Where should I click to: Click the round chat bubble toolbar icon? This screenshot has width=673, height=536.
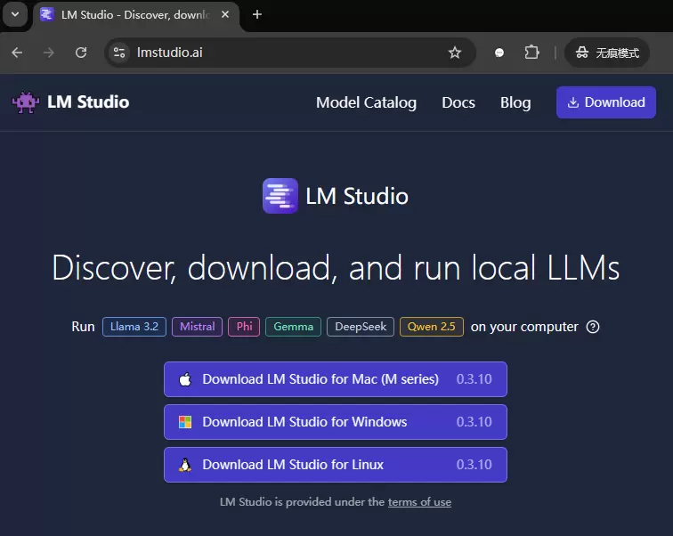499,53
